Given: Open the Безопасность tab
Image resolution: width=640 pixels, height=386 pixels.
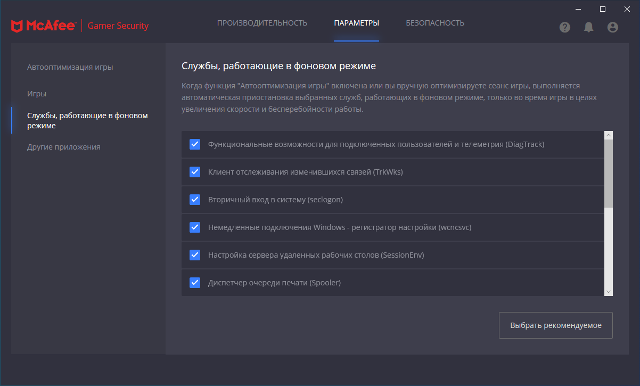Looking at the screenshot, I should (435, 23).
